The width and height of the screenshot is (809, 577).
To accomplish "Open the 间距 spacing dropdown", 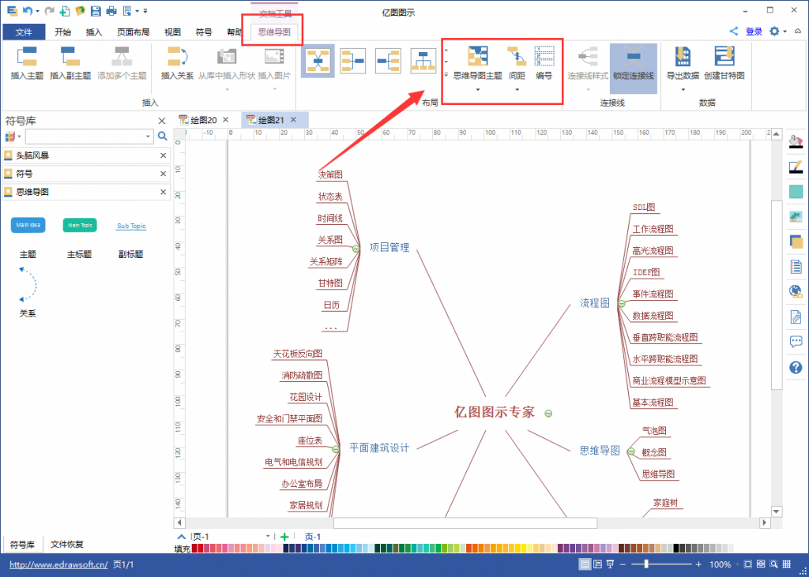I will pyautogui.click(x=517, y=69).
